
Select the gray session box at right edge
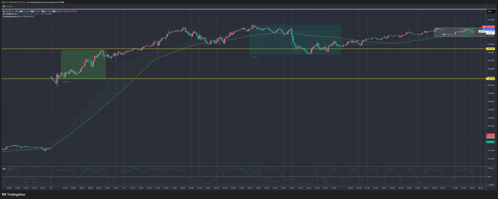[454, 32]
